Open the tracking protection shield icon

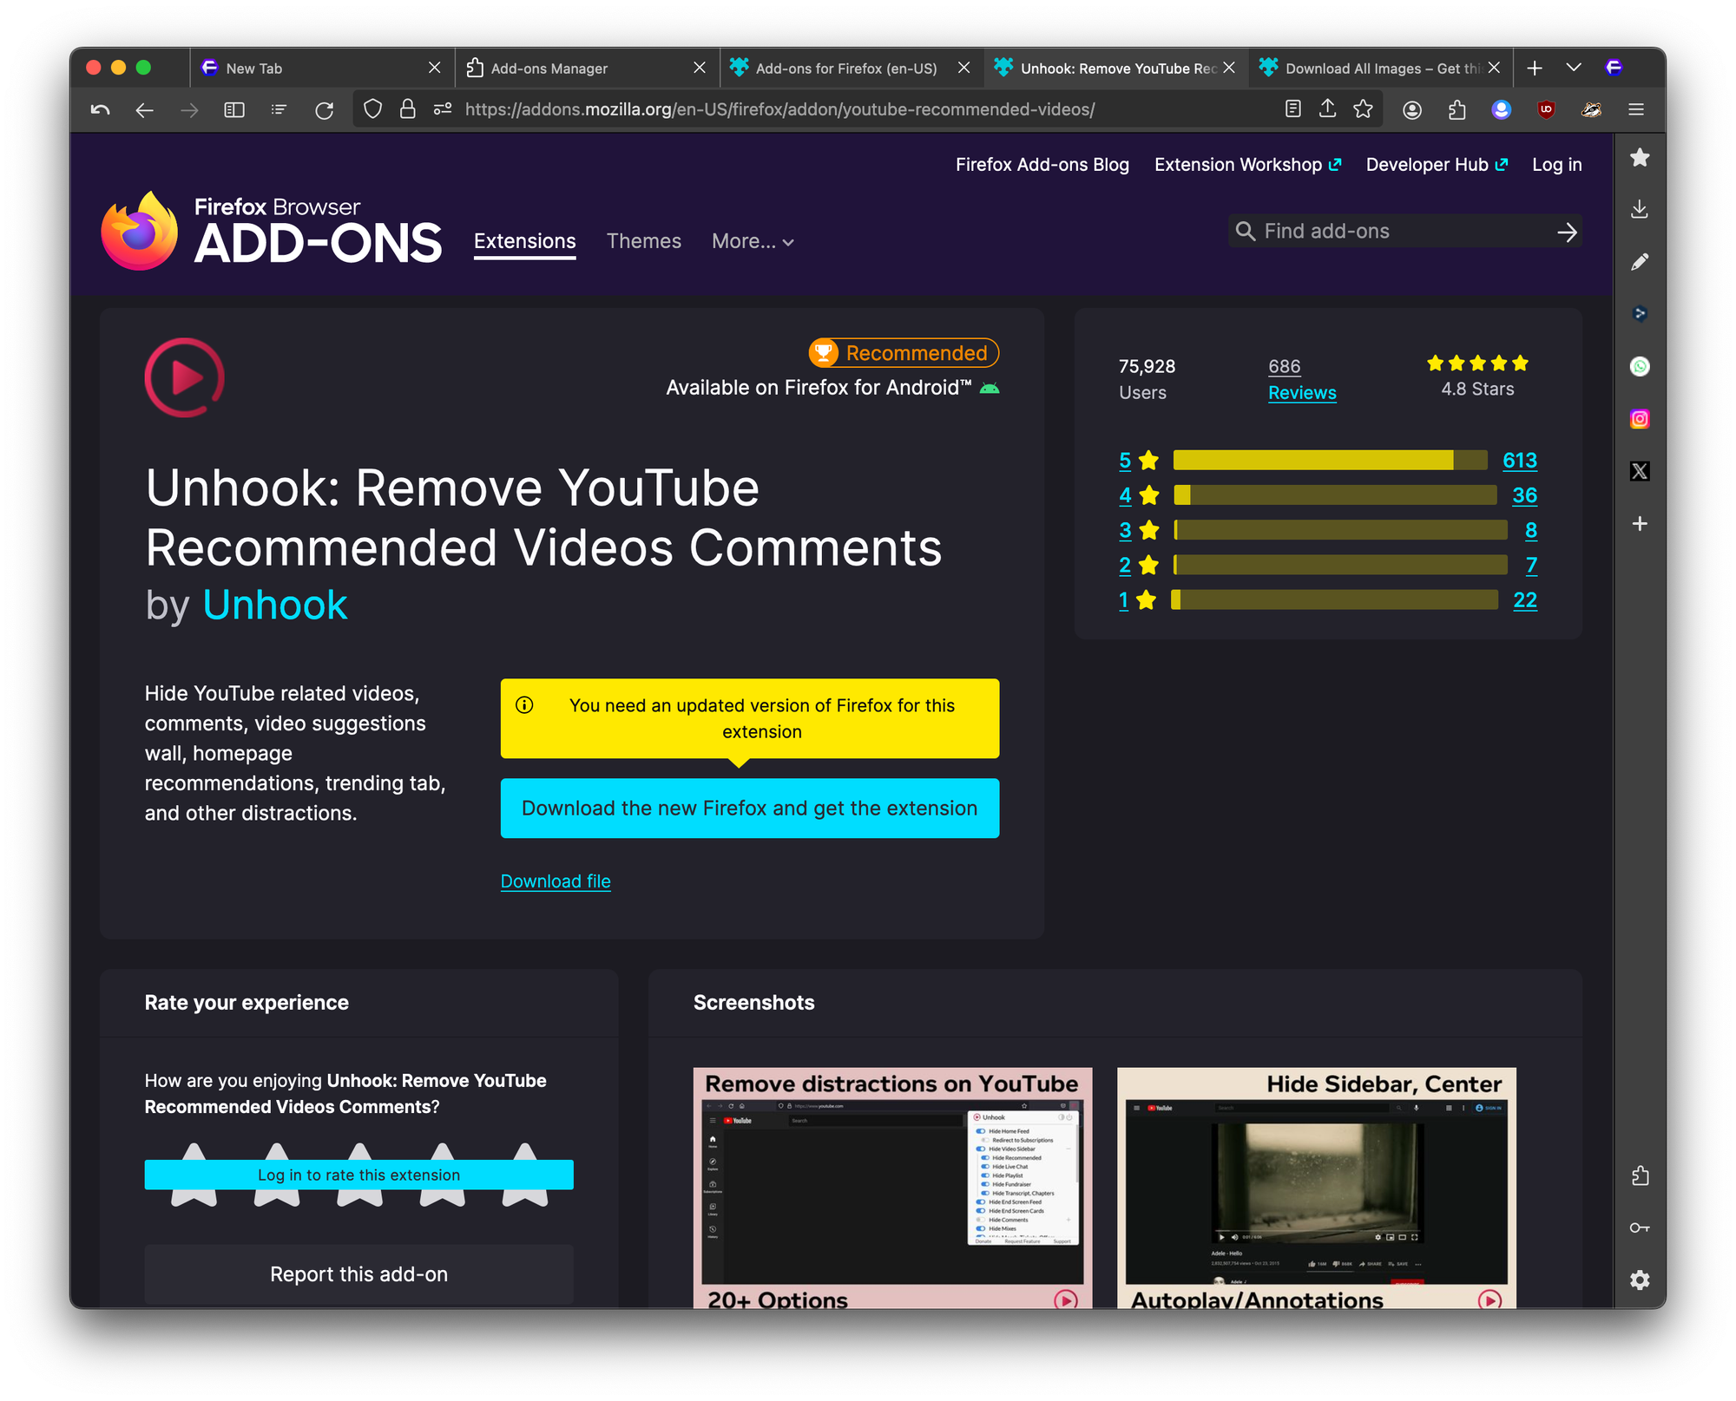[x=372, y=109]
